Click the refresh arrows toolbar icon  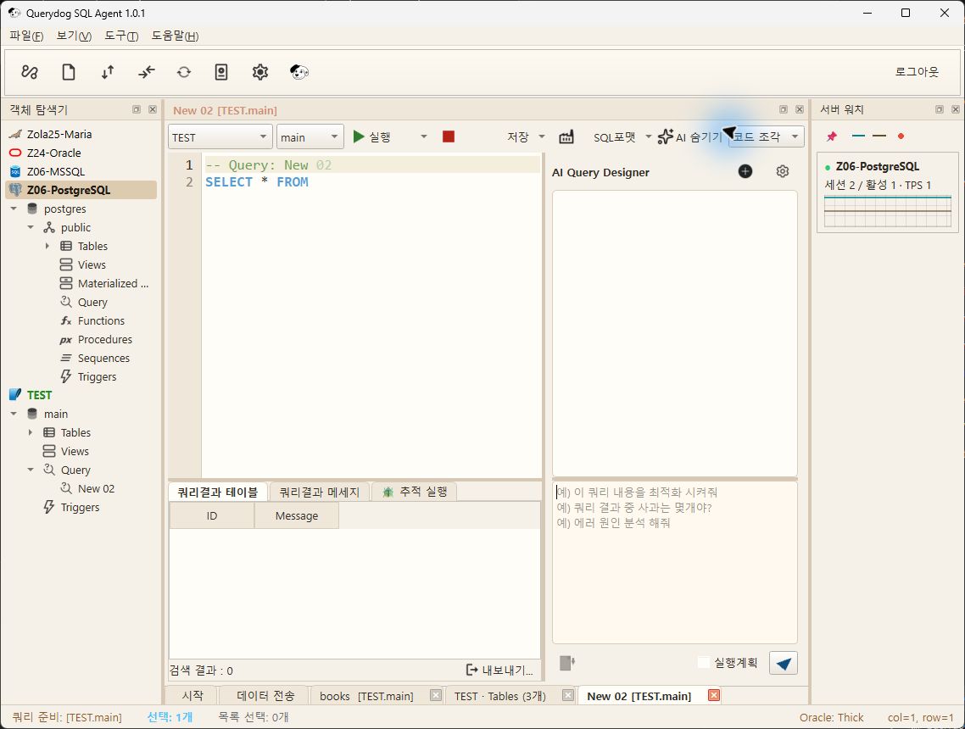click(184, 72)
